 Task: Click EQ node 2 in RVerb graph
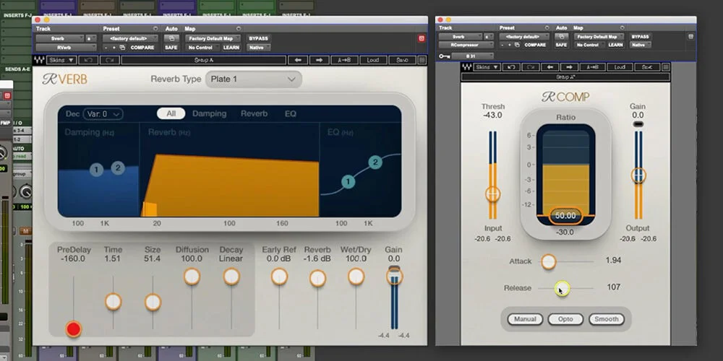[375, 162]
